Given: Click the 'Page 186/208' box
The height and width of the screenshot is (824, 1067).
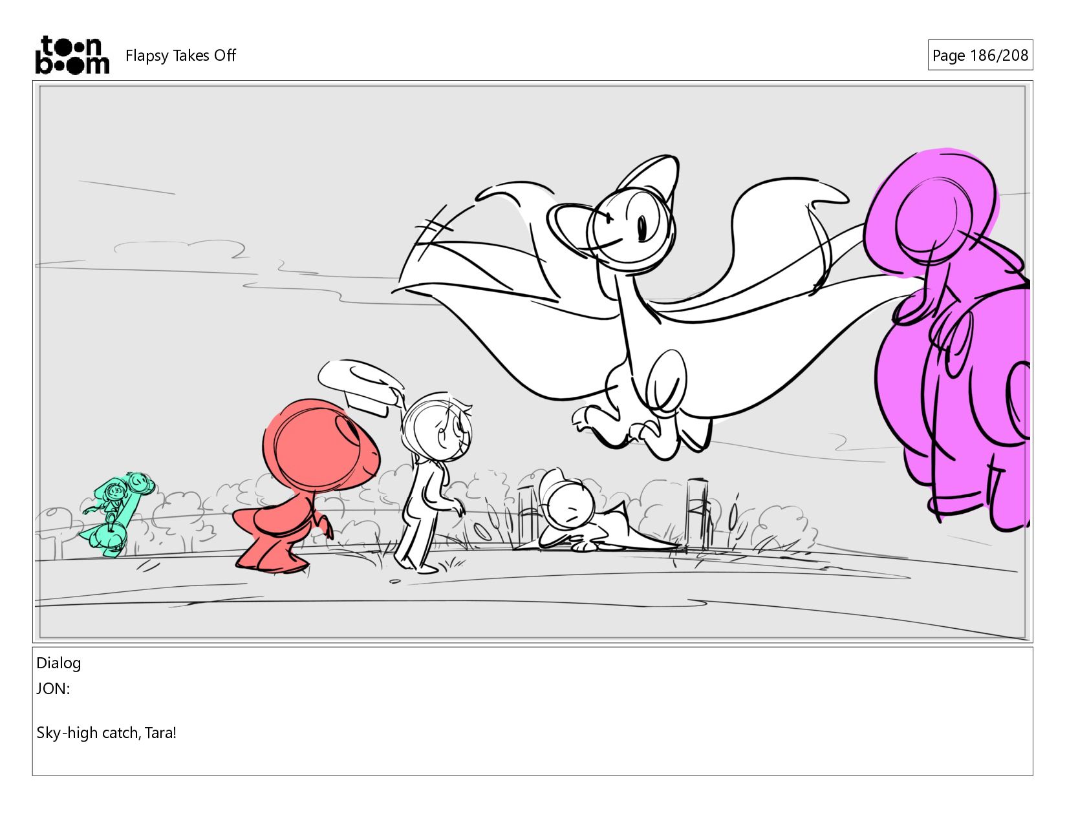Looking at the screenshot, I should (980, 55).
